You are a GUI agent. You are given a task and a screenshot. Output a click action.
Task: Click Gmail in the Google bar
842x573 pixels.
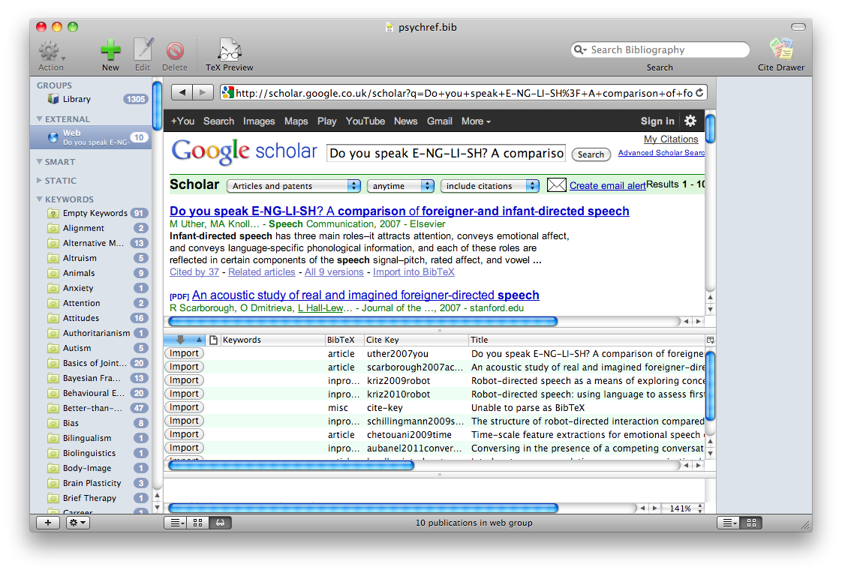(439, 121)
